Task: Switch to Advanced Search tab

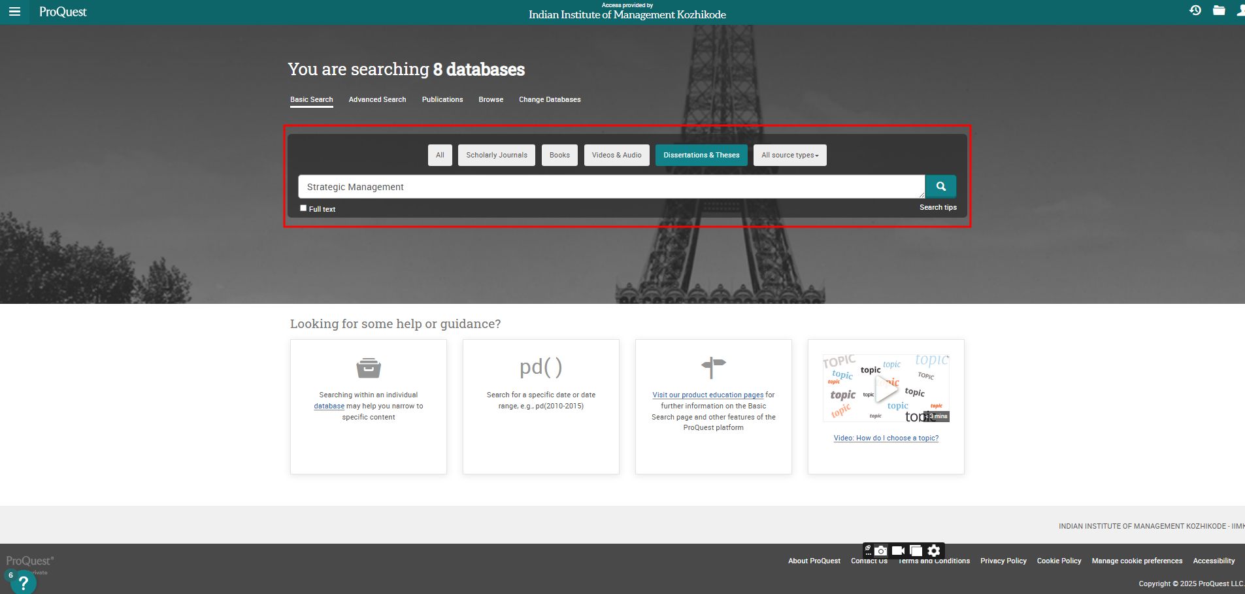Action: [x=377, y=100]
